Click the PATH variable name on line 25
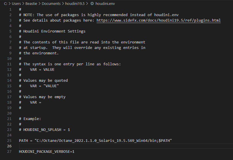This screenshot has height=160, width=233. (x=23, y=140)
